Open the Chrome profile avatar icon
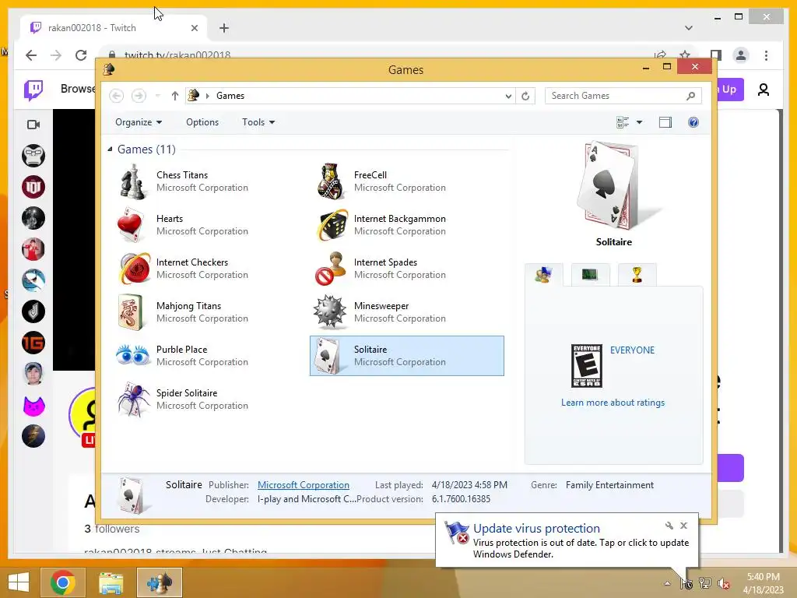 pos(741,55)
